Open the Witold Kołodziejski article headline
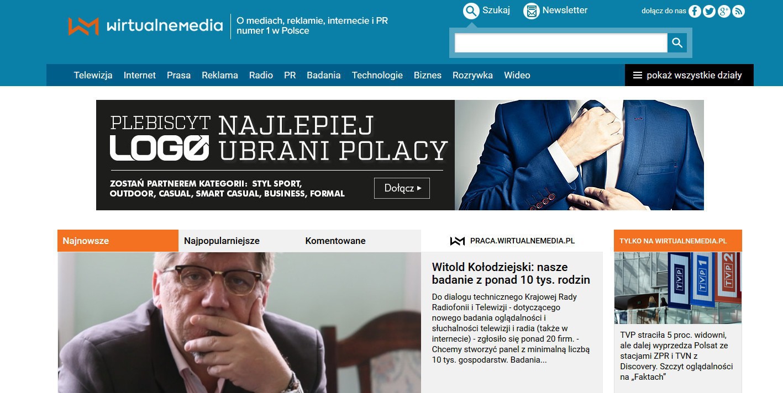The width and height of the screenshot is (783, 393). 511,273
